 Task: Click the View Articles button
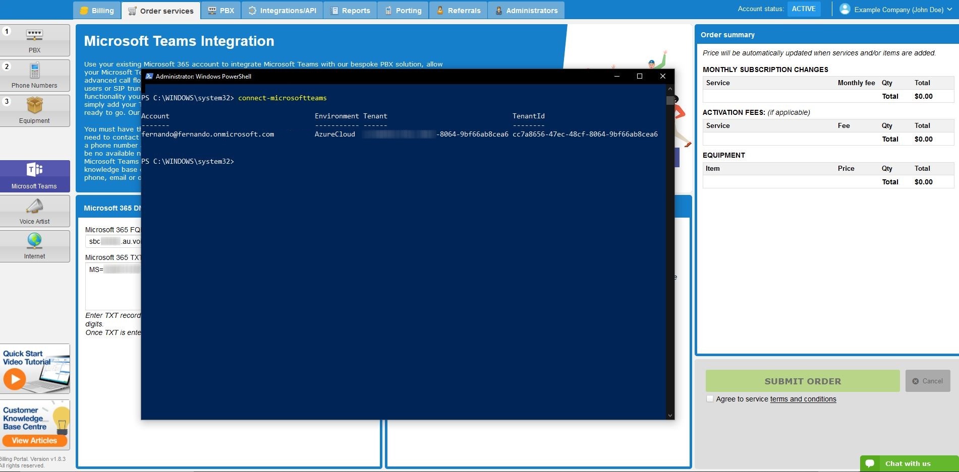pos(34,440)
